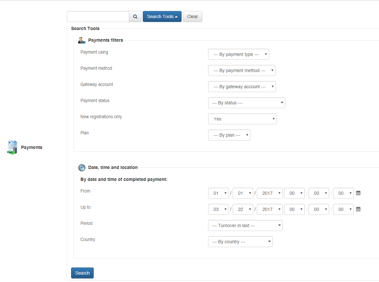This screenshot has width=379, height=282.
Task: Click the From label
Action: pos(85,191)
